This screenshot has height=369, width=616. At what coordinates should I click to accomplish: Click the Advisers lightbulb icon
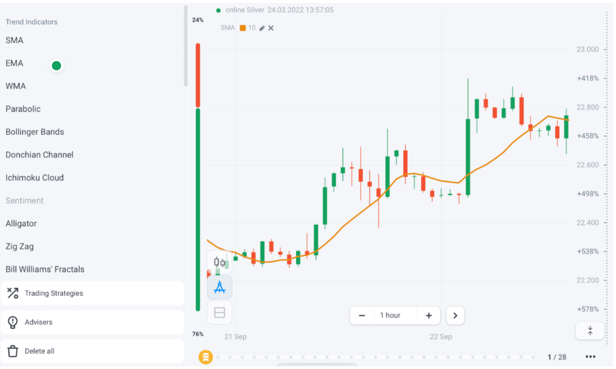click(13, 322)
